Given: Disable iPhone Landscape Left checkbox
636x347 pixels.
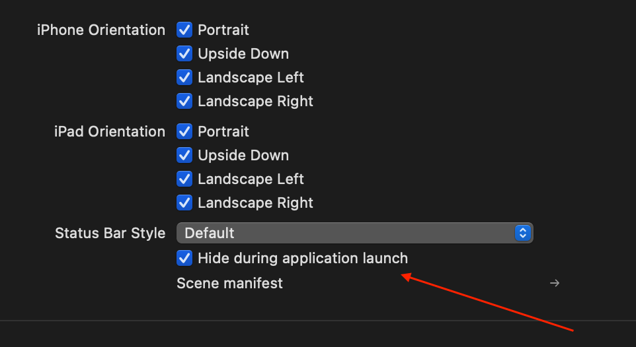Looking at the screenshot, I should (x=184, y=77).
